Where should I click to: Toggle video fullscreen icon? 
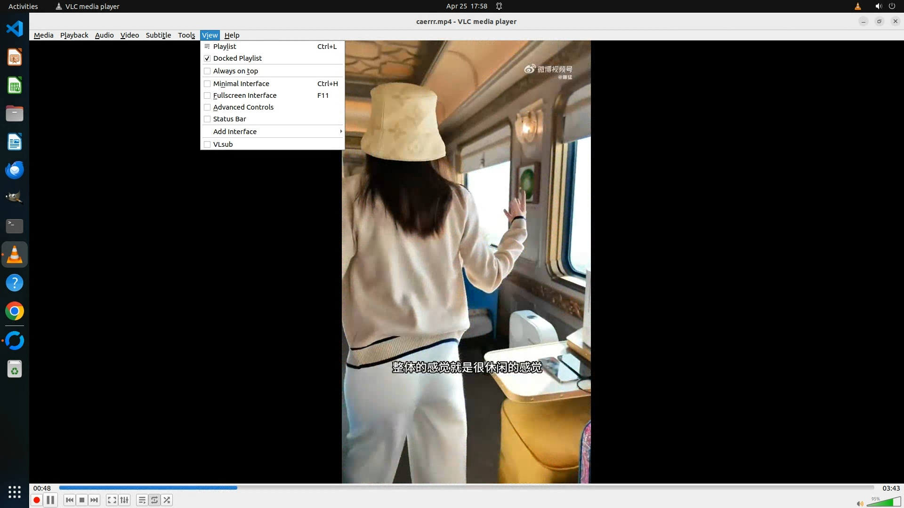(x=112, y=500)
